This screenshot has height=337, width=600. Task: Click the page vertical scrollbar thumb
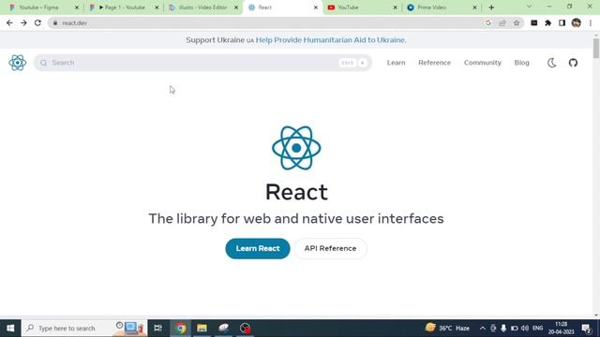click(x=596, y=49)
